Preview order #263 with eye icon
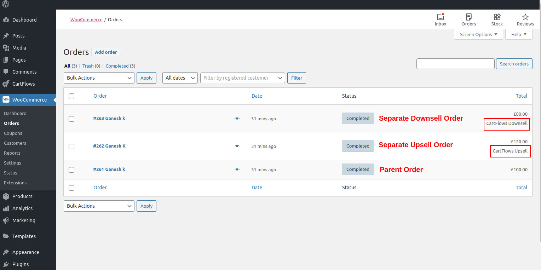This screenshot has width=541, height=270. (237, 119)
